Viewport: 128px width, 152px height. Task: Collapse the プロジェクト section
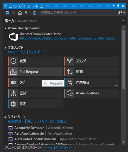click(5, 48)
